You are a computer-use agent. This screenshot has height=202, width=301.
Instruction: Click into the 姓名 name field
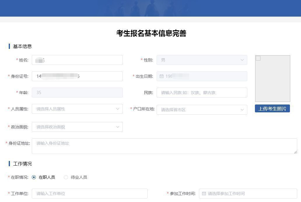[x=77, y=60]
